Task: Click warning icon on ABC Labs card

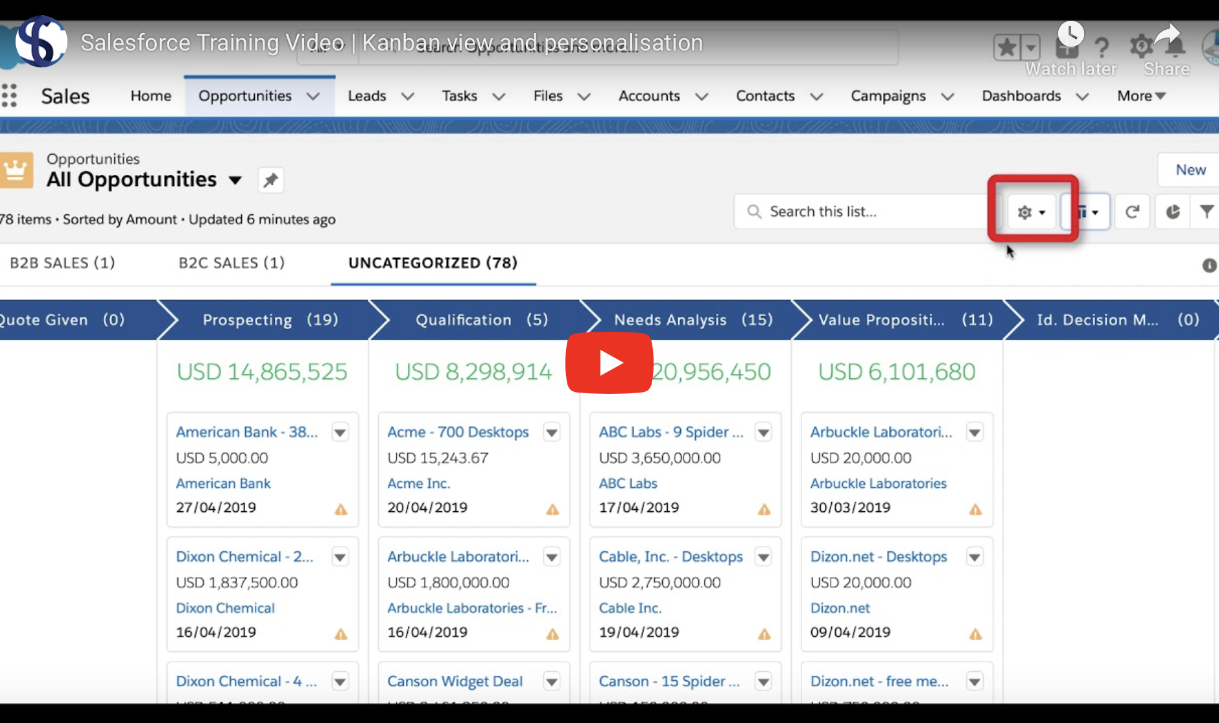Action: (x=764, y=510)
